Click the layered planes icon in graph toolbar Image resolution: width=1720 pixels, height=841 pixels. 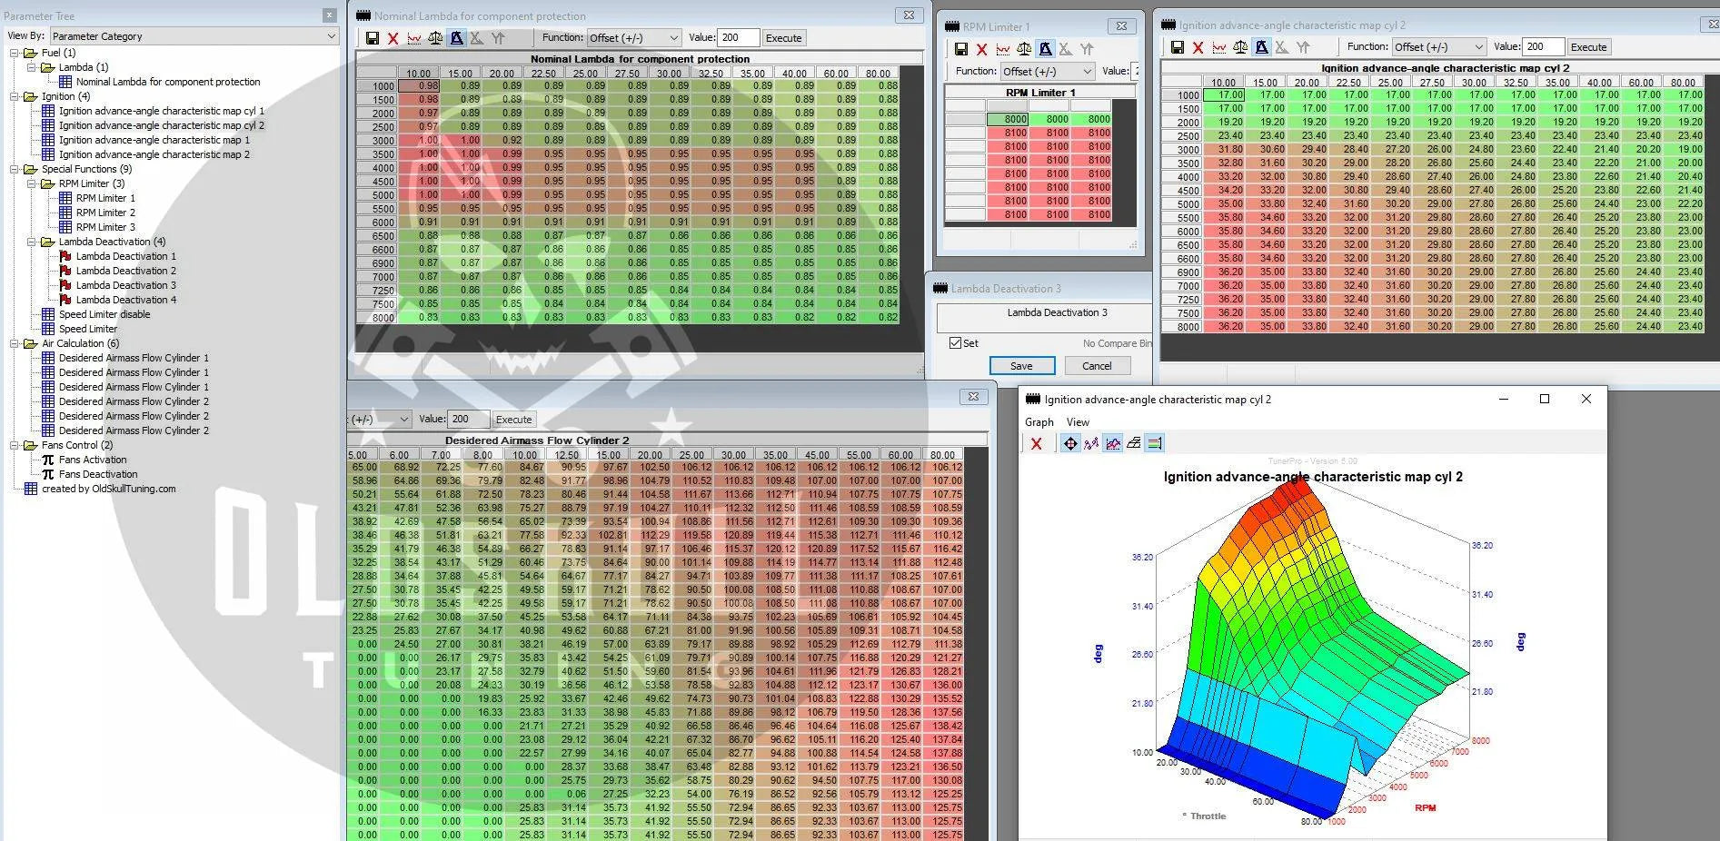tap(1133, 443)
